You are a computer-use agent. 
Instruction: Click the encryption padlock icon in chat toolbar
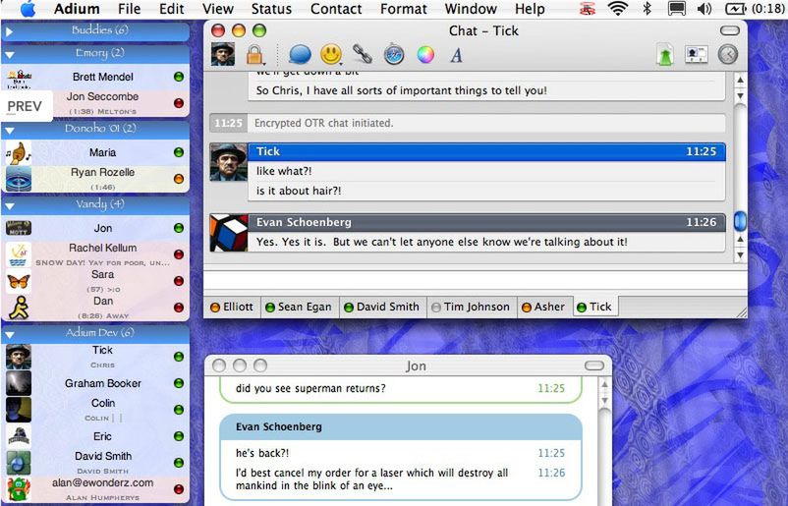pos(254,54)
